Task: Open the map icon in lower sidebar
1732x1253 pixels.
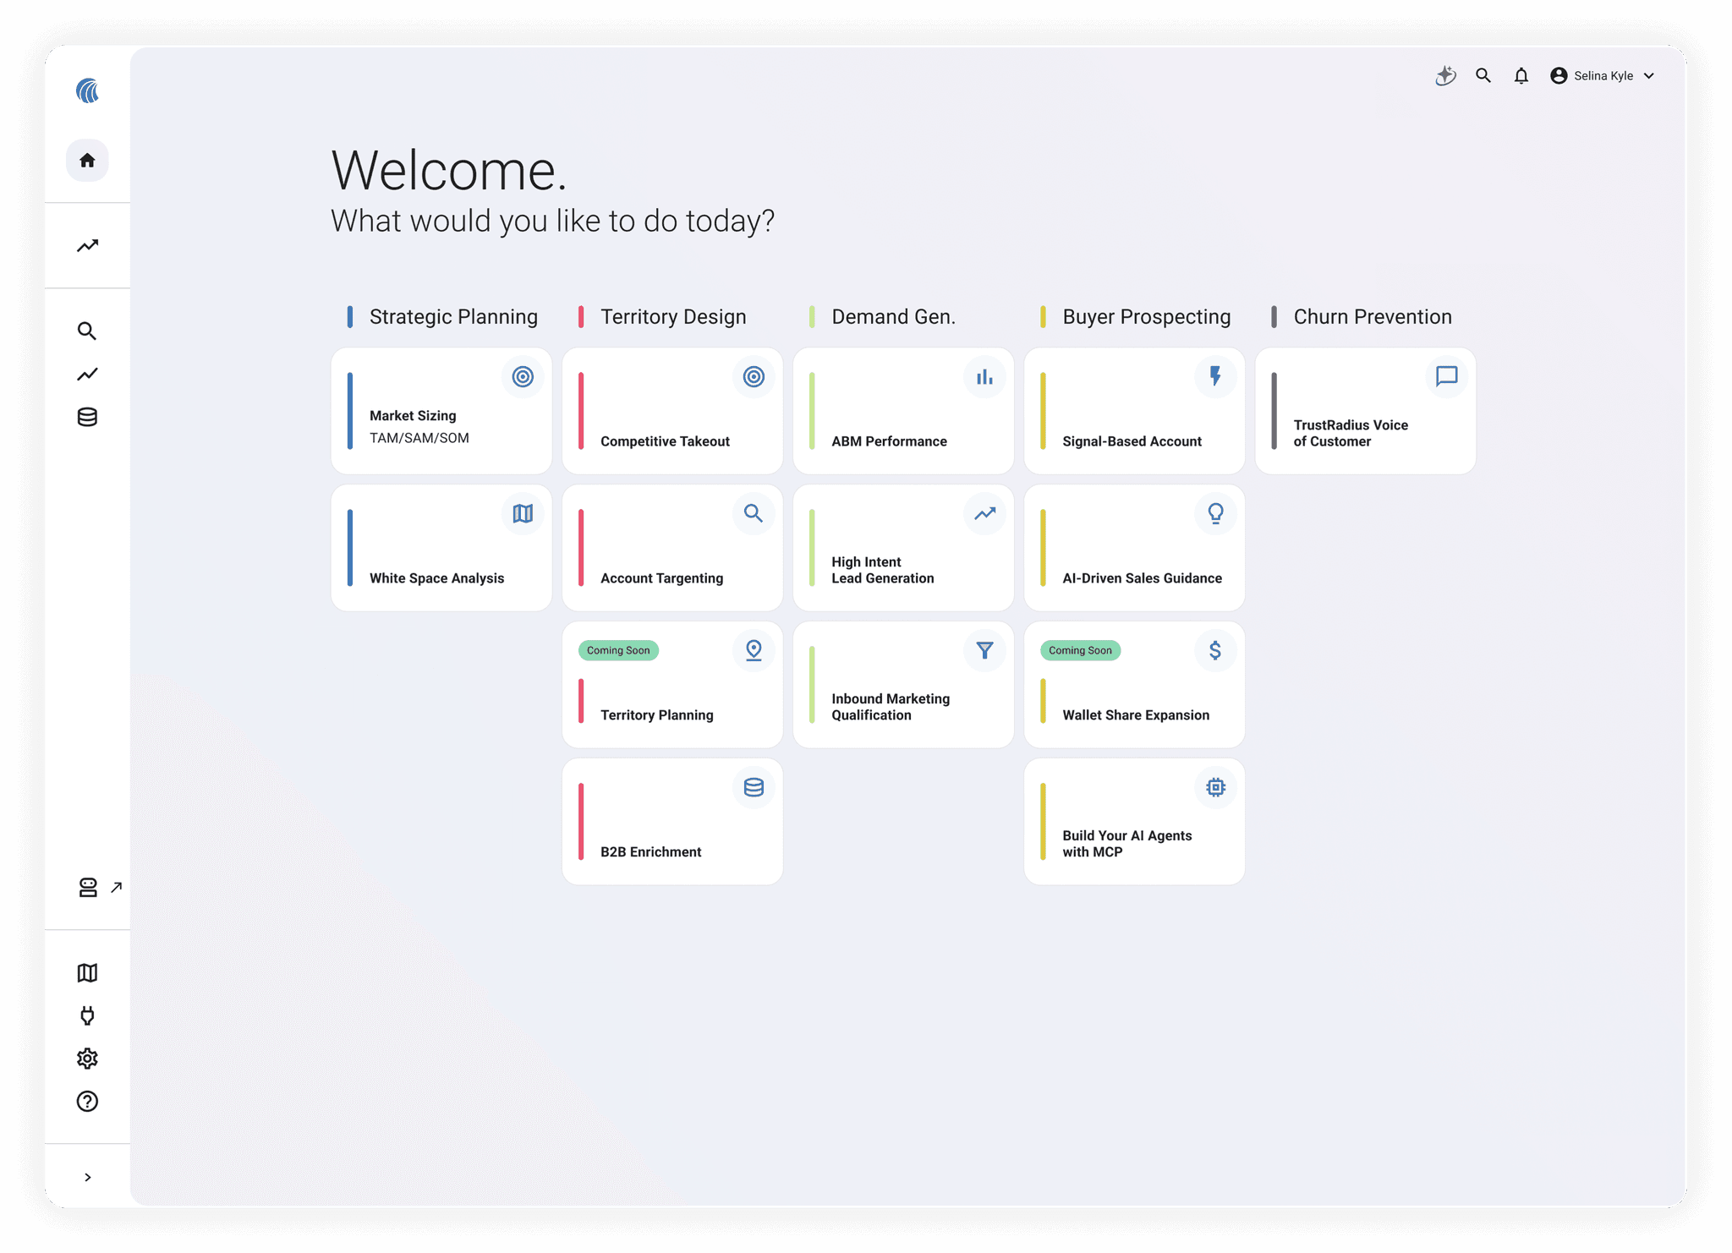Action: [x=87, y=972]
